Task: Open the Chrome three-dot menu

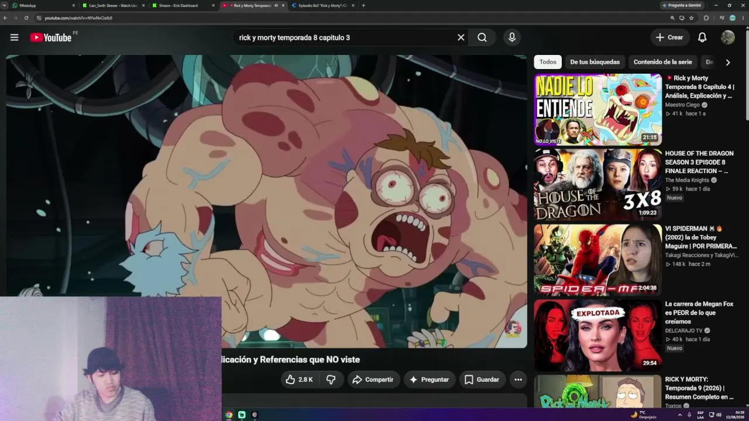Action: click(x=742, y=18)
